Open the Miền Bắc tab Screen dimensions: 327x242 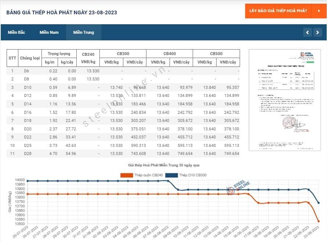(x=17, y=32)
